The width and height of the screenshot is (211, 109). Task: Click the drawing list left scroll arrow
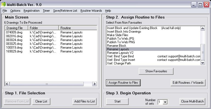[x=7, y=84]
